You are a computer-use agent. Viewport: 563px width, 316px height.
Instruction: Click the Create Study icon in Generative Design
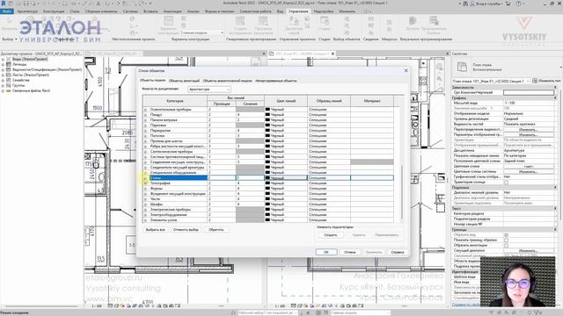click(x=240, y=21)
